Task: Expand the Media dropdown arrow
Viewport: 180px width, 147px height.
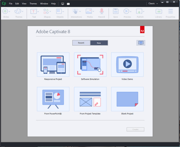Action: point(93,11)
